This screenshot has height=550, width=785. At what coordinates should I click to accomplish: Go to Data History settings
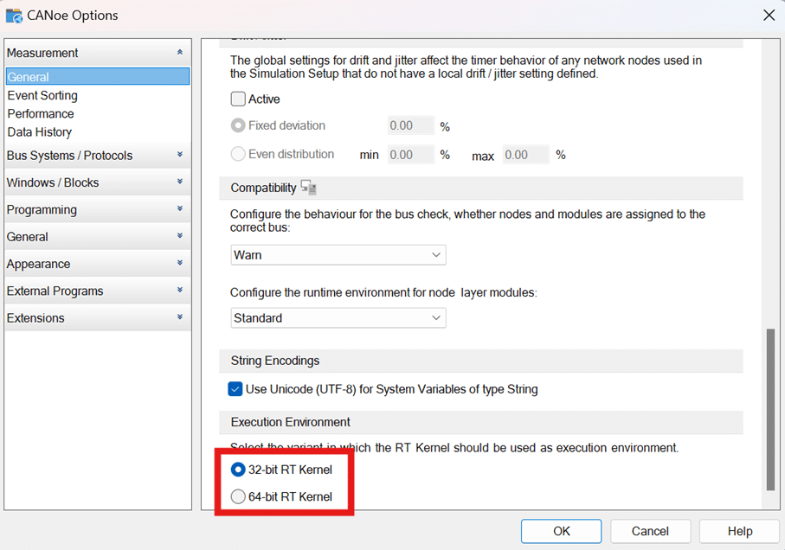coord(40,132)
